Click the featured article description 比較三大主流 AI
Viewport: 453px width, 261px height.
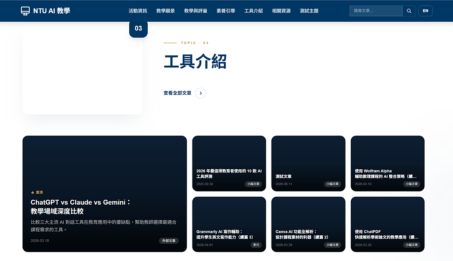point(104,226)
